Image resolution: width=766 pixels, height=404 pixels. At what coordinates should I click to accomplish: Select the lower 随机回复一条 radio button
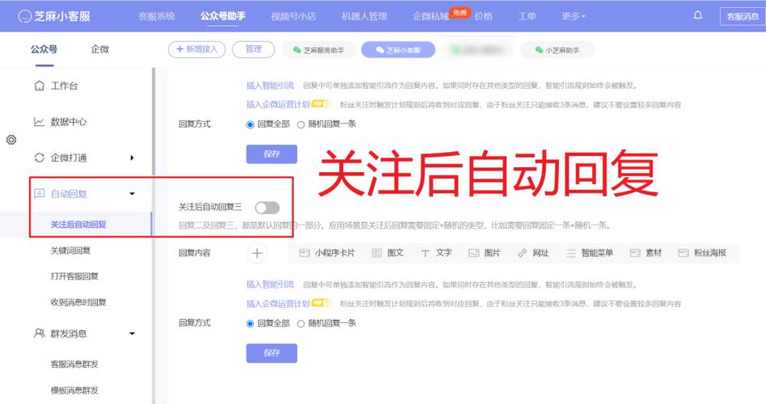click(301, 323)
